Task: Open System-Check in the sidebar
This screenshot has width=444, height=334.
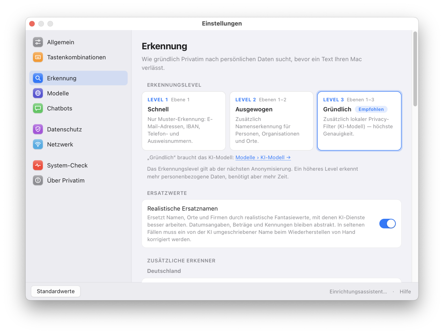Action: [78, 165]
